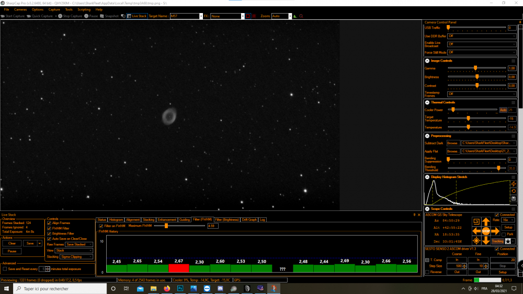Move scope right with the right arrow

click(496, 231)
